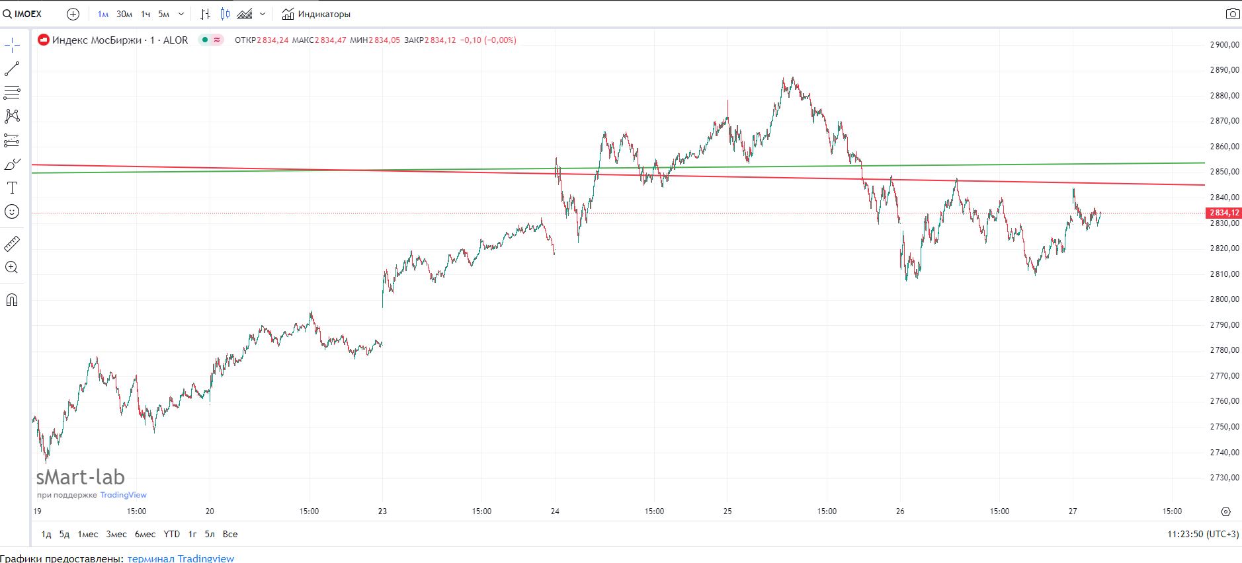Click the add symbol plus icon

point(73,14)
